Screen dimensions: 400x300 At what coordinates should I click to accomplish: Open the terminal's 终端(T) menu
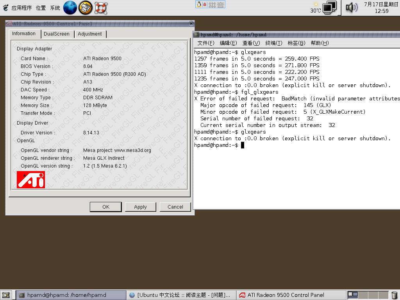274,43
